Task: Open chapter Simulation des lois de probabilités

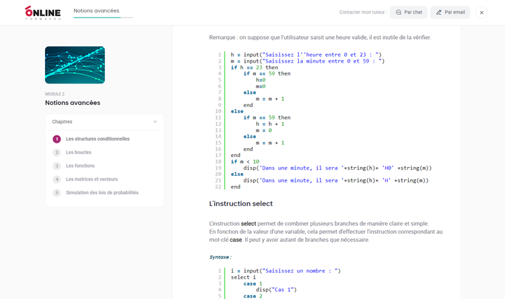Action: 102,193
